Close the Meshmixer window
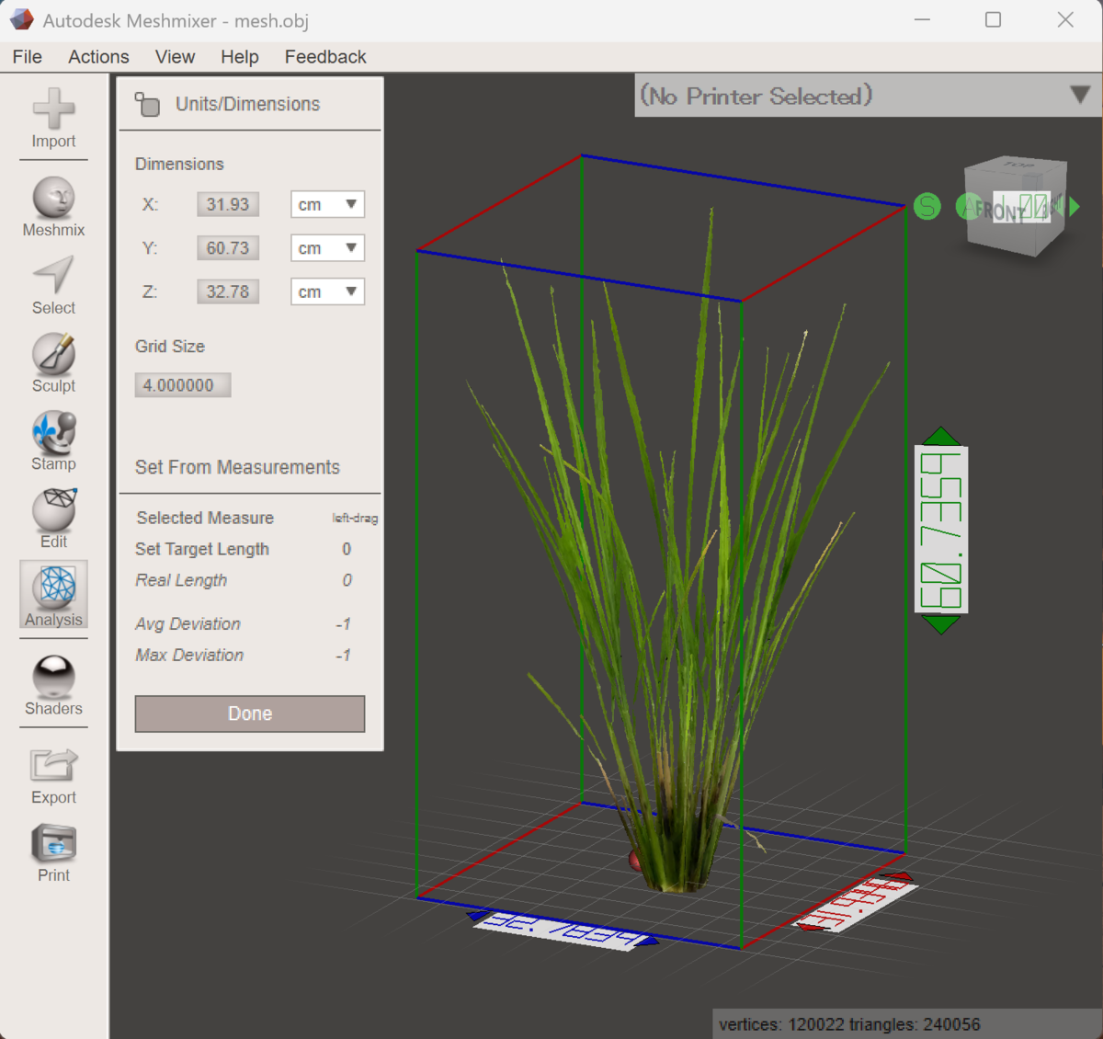This screenshot has height=1039, width=1103. pyautogui.click(x=1065, y=19)
